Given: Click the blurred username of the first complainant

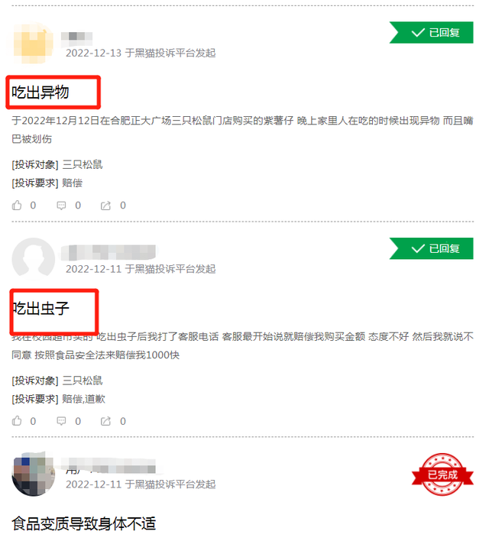Looking at the screenshot, I should pyautogui.click(x=76, y=37).
